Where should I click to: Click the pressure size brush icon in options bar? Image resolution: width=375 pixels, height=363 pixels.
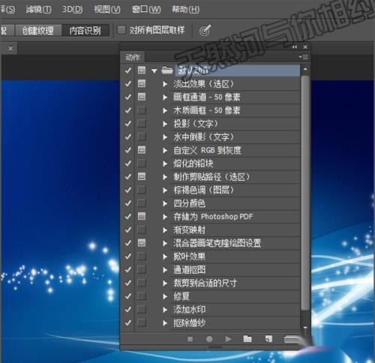(x=205, y=31)
